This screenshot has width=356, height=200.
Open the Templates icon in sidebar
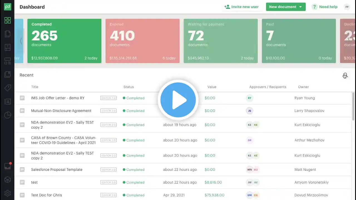pos(8,47)
